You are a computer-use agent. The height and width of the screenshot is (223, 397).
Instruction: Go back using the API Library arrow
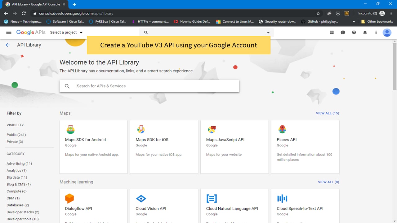[8, 45]
